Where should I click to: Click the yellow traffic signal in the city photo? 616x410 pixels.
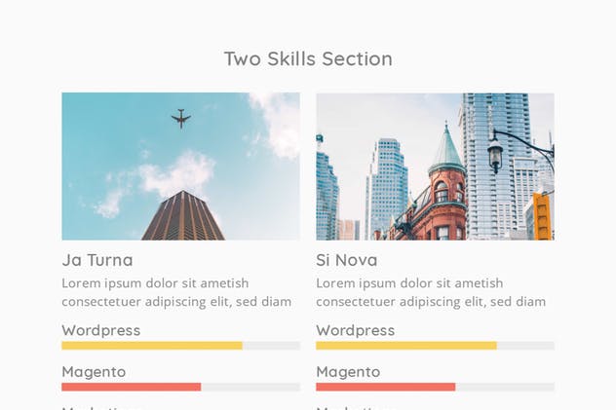click(x=542, y=215)
